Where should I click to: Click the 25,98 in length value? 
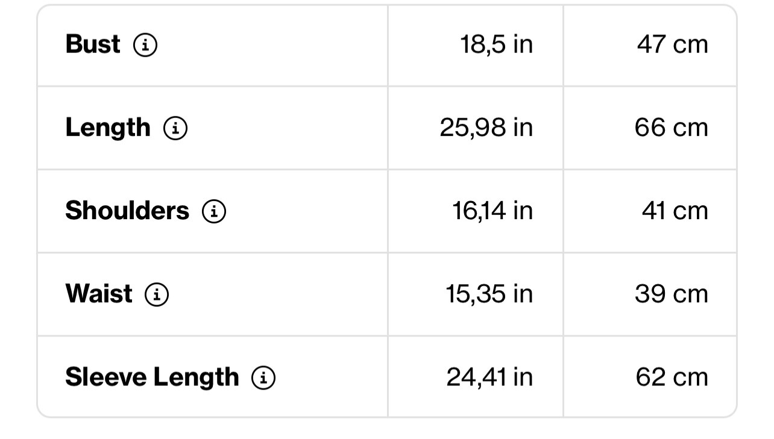(x=486, y=128)
